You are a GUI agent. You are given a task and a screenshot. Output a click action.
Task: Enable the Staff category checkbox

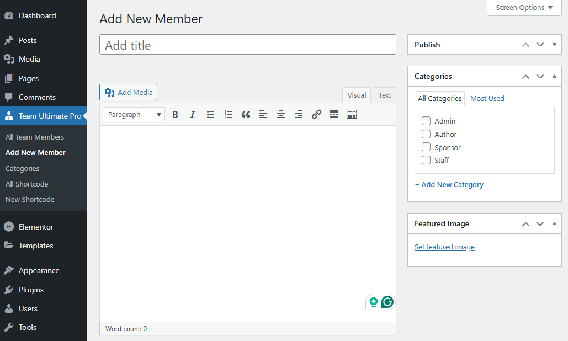[x=426, y=160]
